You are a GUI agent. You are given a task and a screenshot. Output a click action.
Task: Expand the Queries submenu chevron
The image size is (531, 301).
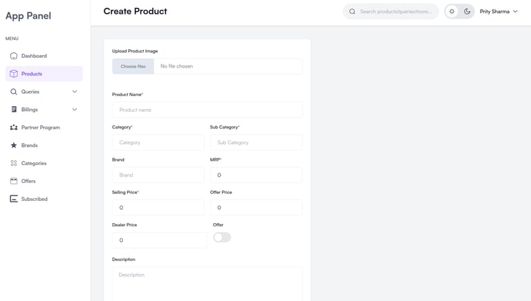coord(75,92)
